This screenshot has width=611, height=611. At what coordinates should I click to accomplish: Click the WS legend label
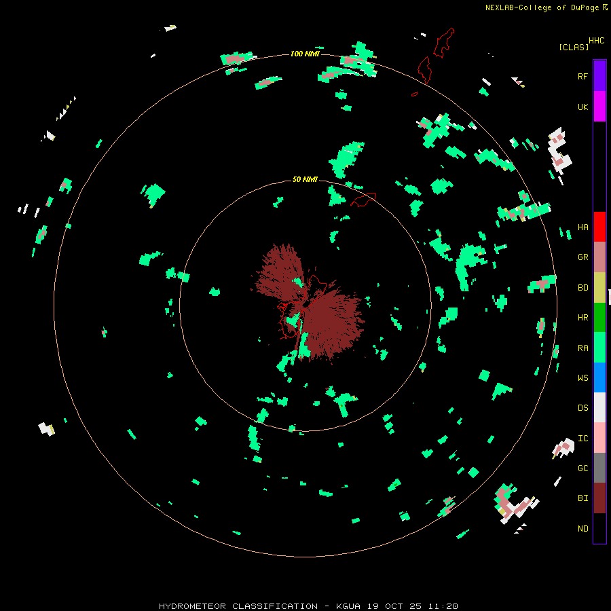pos(582,378)
